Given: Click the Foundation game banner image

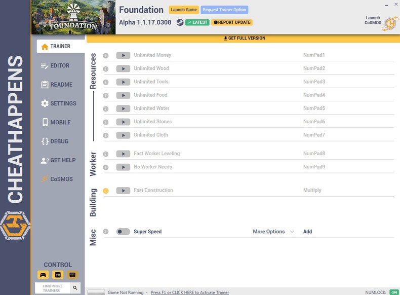Looking at the screenshot, I should (73, 17).
